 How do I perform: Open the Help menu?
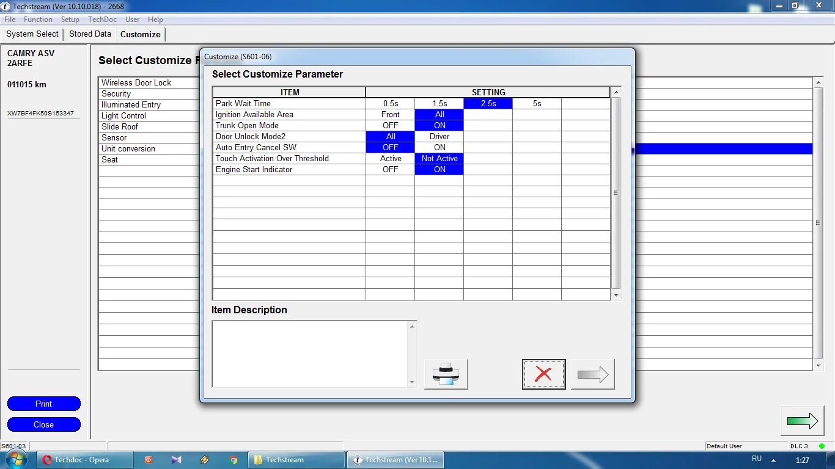pos(155,20)
